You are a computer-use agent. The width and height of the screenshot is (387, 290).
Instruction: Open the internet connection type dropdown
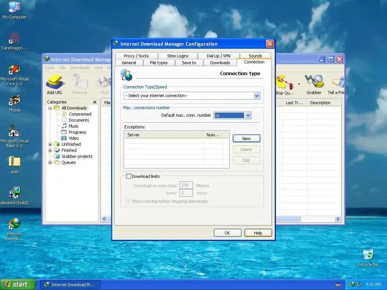(x=257, y=96)
